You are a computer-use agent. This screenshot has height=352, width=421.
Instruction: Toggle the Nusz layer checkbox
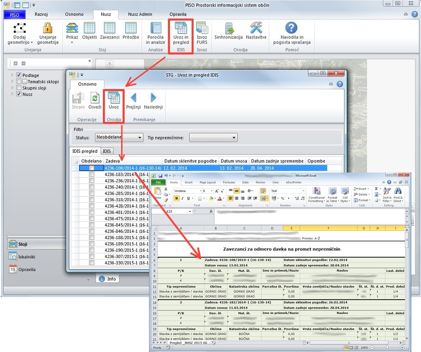click(19, 94)
